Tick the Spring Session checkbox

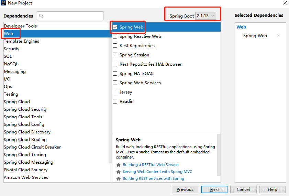point(115,55)
